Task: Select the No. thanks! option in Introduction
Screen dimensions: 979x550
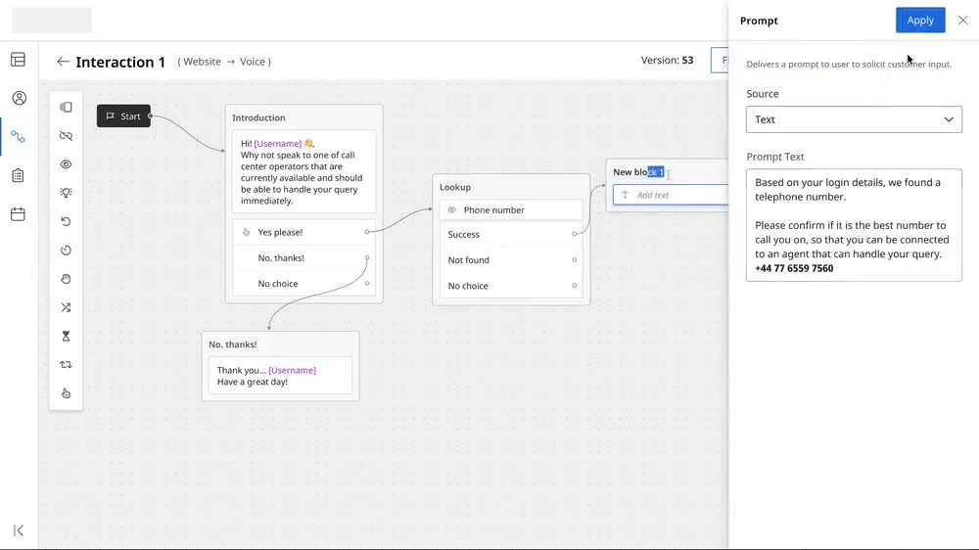Action: pos(303,257)
